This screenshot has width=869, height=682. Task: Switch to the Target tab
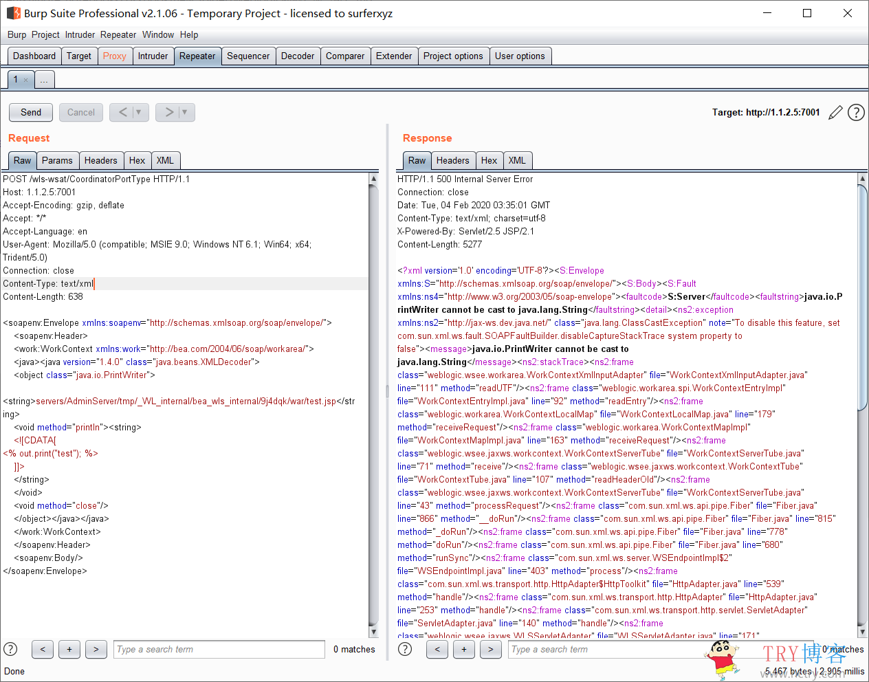[79, 56]
